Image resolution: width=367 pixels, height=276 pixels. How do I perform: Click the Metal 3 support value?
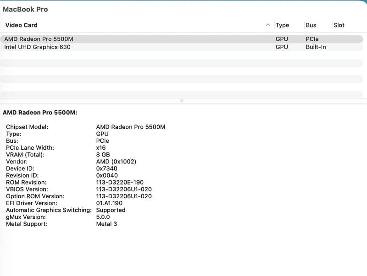106,224
